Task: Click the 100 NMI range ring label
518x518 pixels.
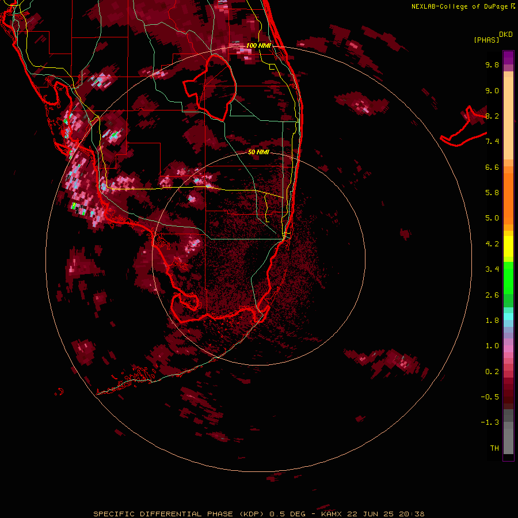Action: click(x=258, y=45)
